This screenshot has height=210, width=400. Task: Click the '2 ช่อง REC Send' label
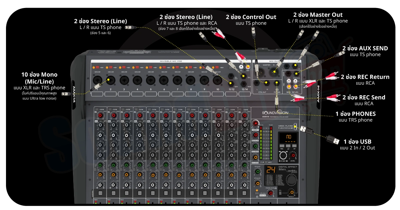pos(364,97)
